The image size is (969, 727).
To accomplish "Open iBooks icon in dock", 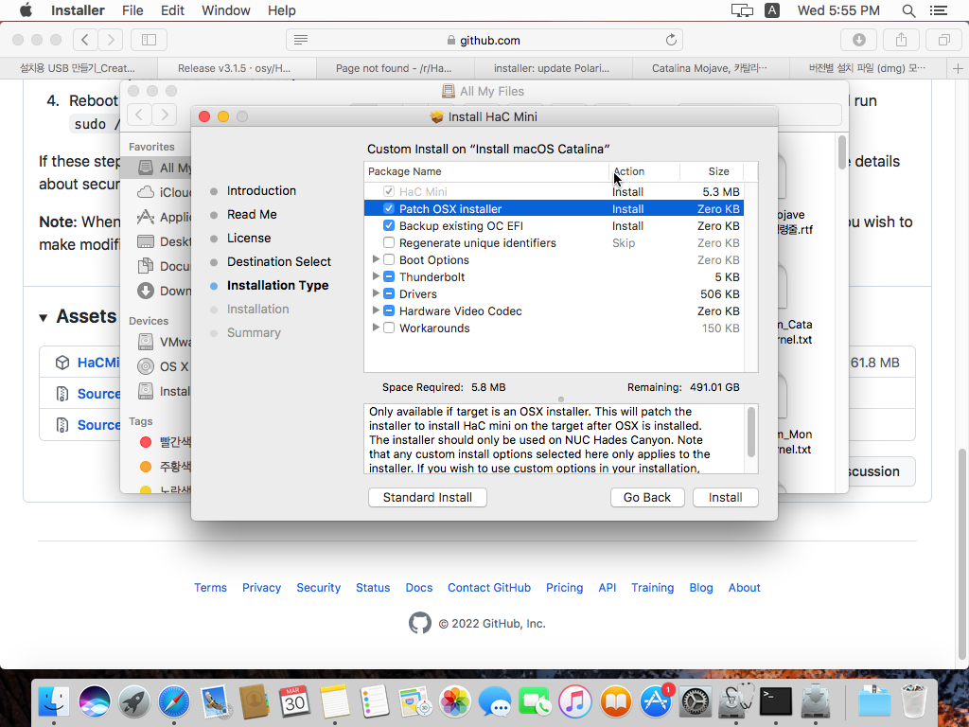I will pyautogui.click(x=615, y=701).
